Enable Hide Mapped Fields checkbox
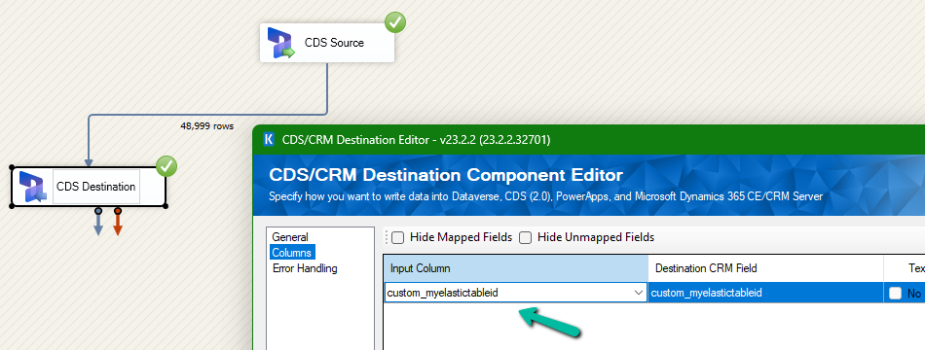Image resolution: width=925 pixels, height=350 pixels. [398, 237]
